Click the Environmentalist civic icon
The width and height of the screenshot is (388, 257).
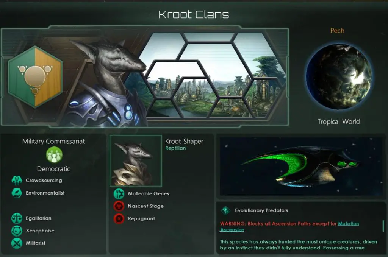coord(17,193)
